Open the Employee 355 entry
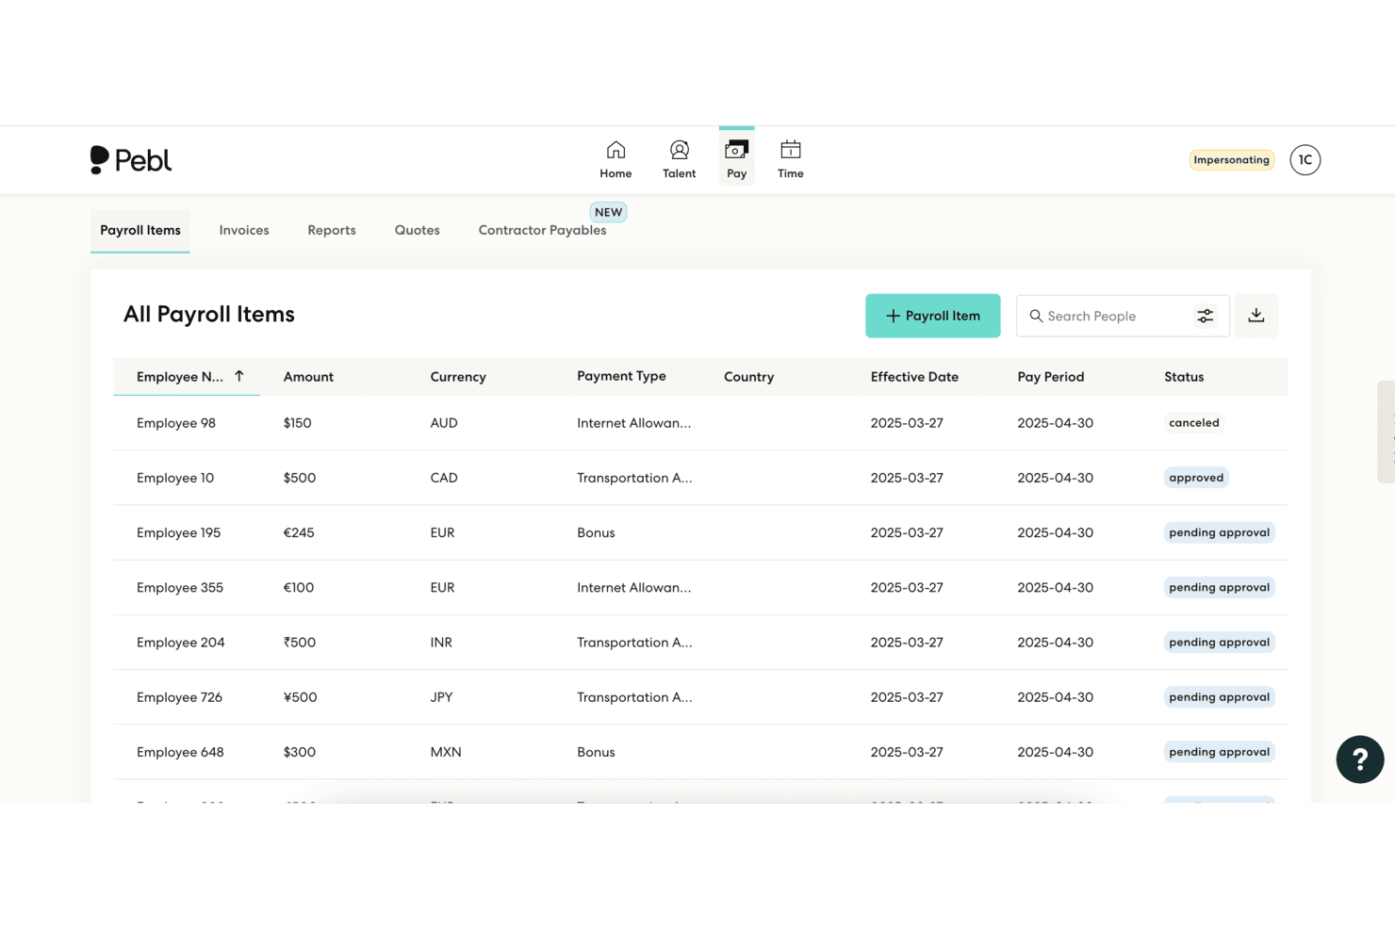Viewport: 1395px width, 930px height. [x=180, y=587]
